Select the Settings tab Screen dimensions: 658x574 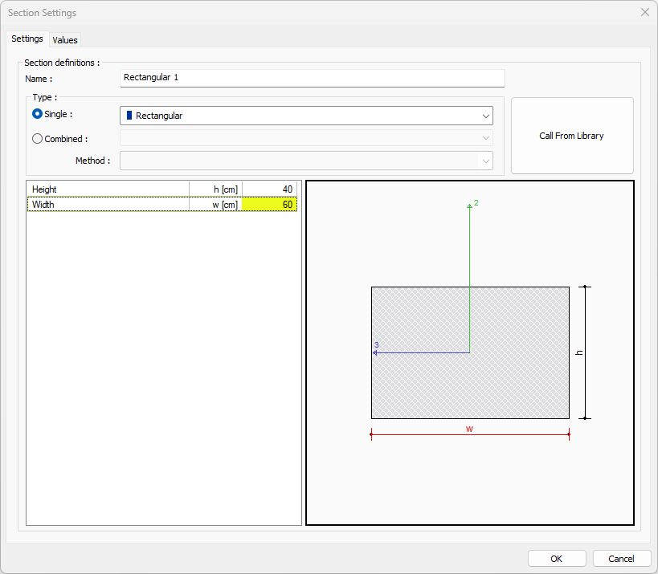point(27,39)
